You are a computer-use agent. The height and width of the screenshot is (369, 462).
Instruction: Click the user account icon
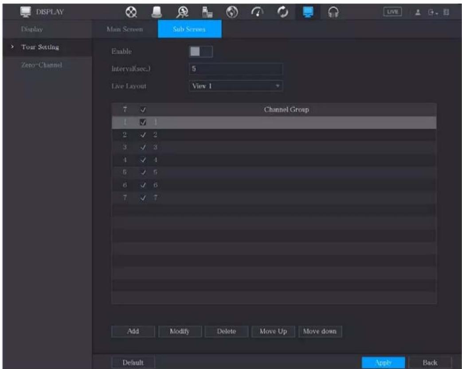point(418,12)
